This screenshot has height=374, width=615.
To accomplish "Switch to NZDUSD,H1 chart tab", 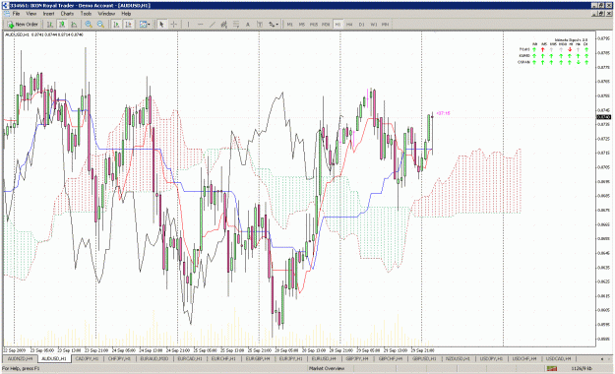I will [458, 358].
